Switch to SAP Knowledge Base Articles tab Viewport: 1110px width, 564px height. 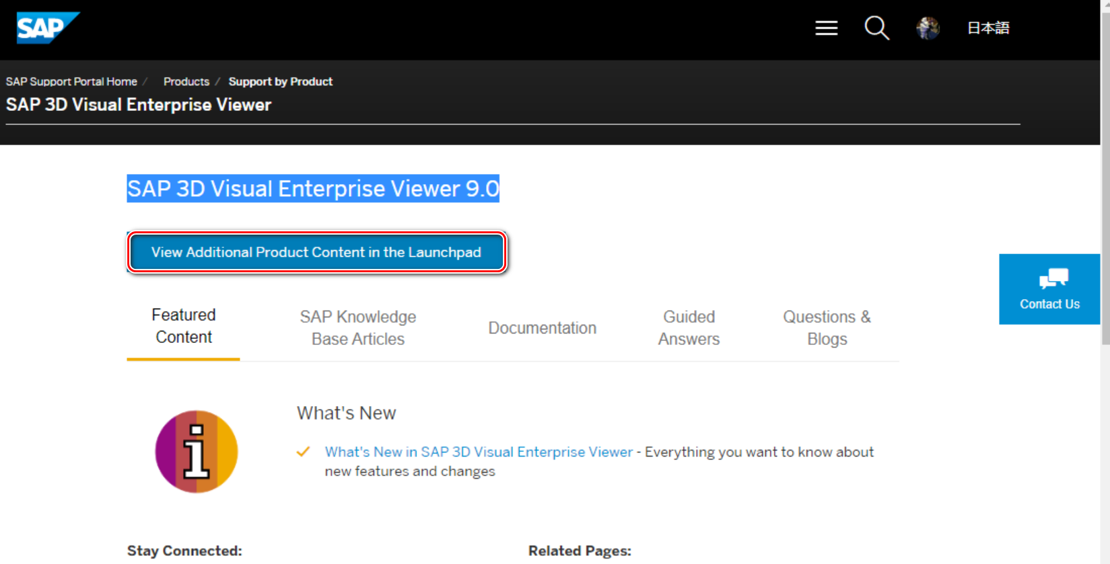(358, 328)
